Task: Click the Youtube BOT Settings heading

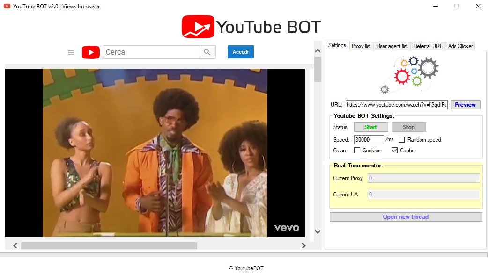Action: tap(364, 116)
